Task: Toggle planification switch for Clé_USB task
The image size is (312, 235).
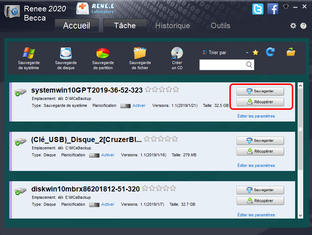Action: (x=94, y=156)
